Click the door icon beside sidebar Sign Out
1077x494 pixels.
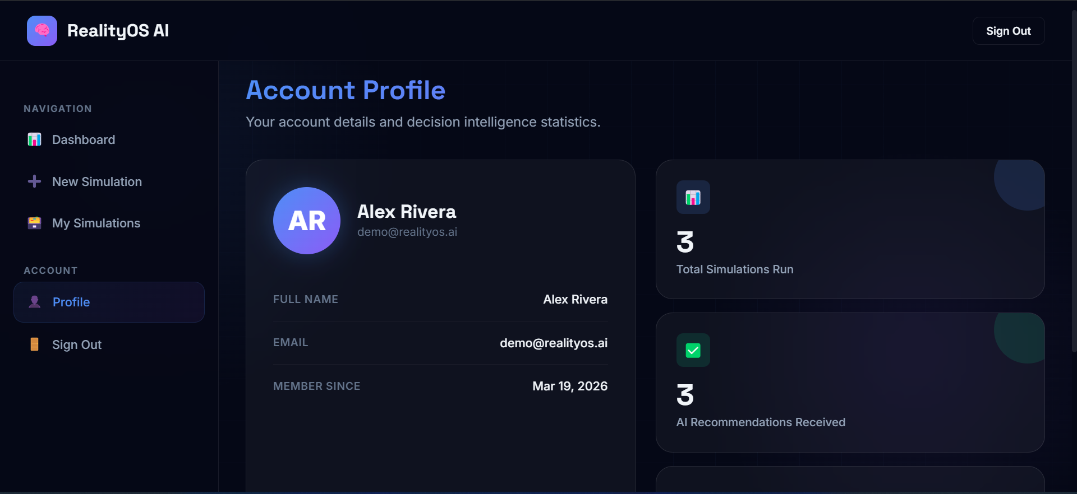coord(34,344)
